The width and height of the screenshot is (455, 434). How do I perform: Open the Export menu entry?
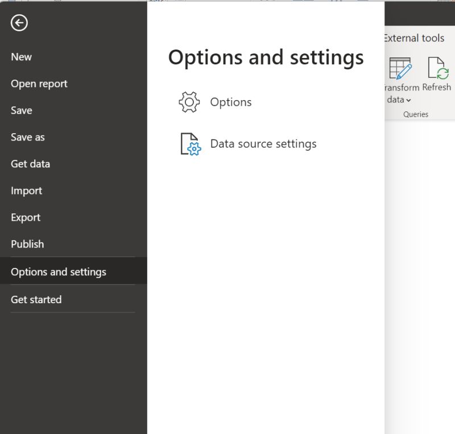click(x=25, y=217)
